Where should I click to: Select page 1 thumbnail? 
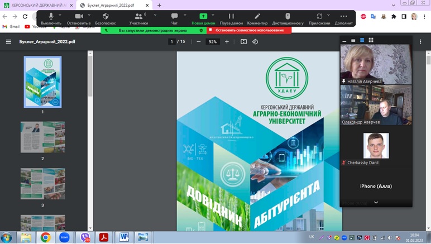pos(42,82)
